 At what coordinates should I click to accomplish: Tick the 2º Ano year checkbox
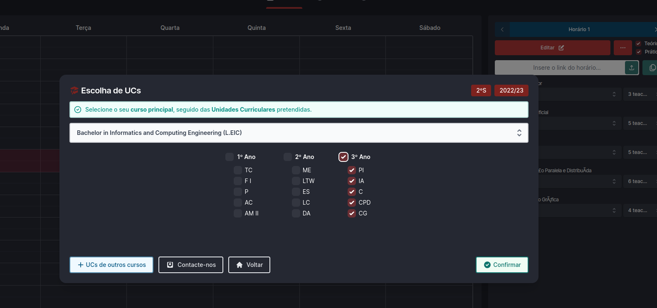(x=288, y=157)
